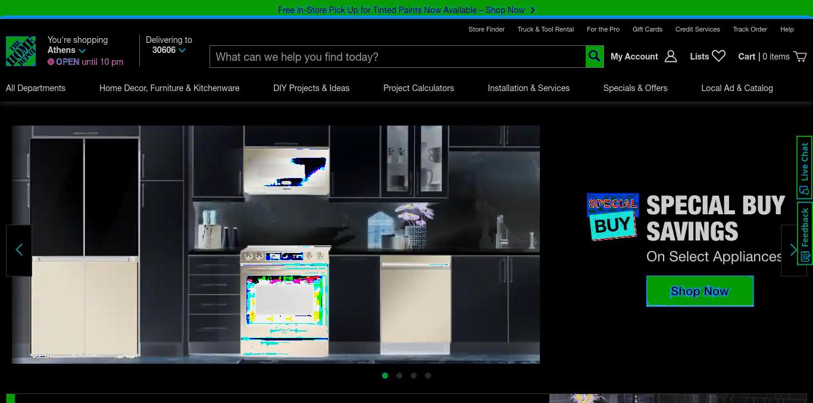The image size is (813, 403).
Task: Click the kitchen appliances hero image
Action: [276, 244]
